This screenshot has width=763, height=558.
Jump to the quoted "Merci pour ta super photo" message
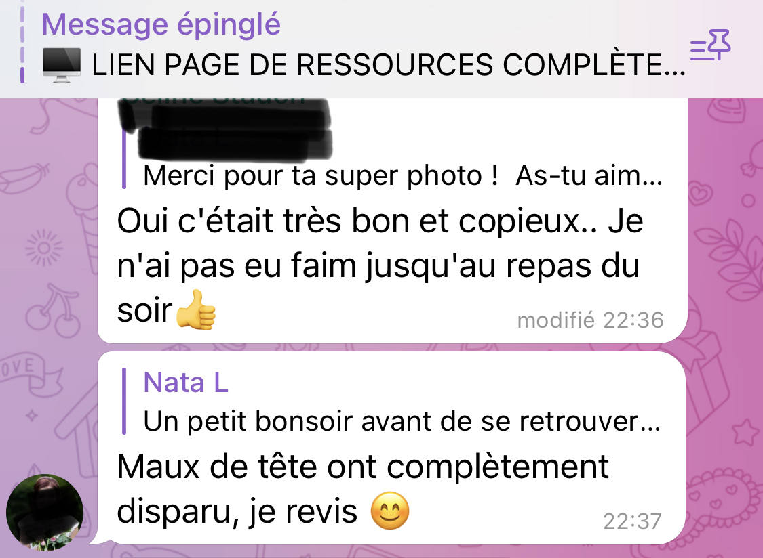pos(392,146)
